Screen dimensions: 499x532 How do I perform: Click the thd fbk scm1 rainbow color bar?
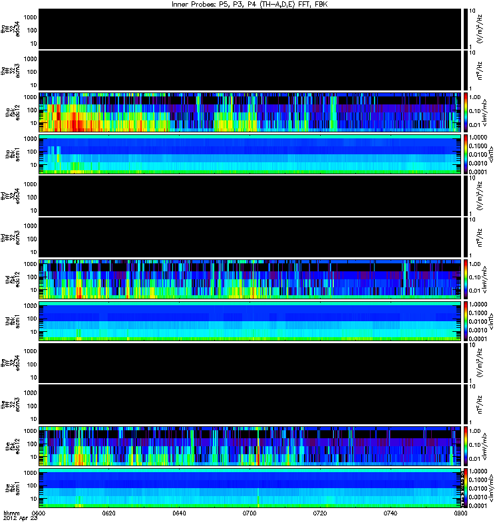click(466, 321)
